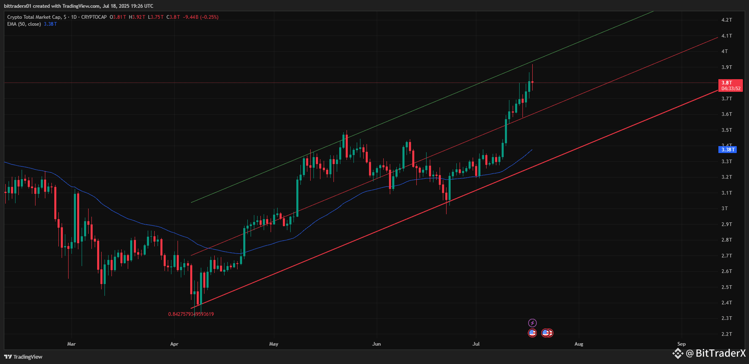Click the Apr label on time axis

click(x=174, y=344)
